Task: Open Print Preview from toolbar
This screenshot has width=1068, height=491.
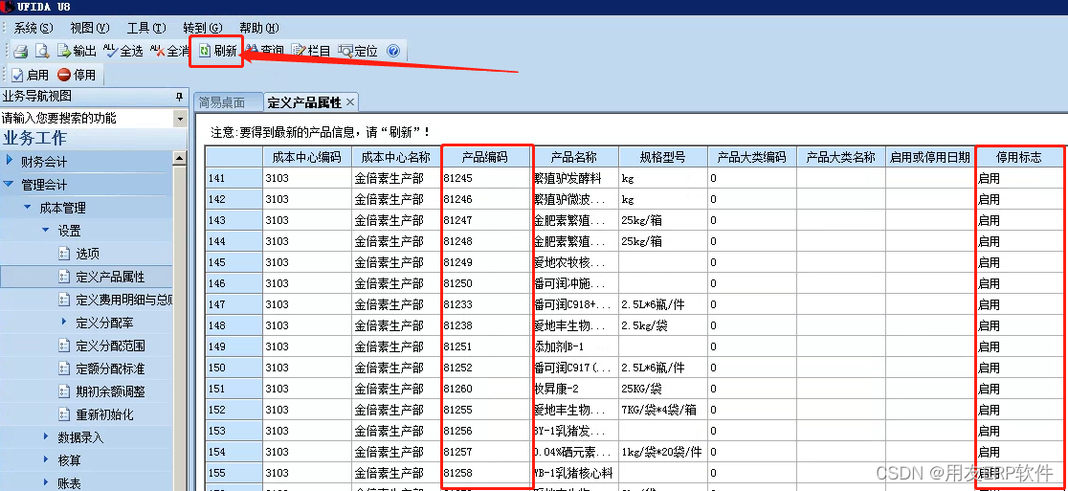Action: click(x=42, y=51)
